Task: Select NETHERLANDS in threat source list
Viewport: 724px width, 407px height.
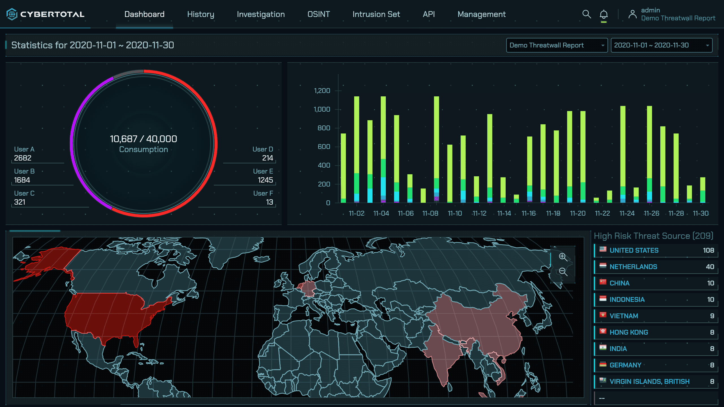Action: click(633, 267)
